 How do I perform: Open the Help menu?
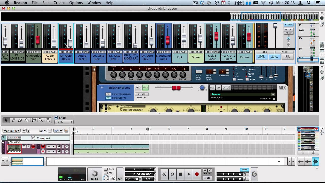pos(109,3)
